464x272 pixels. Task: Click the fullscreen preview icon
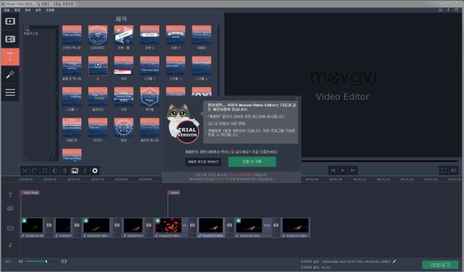pyautogui.click(x=444, y=170)
